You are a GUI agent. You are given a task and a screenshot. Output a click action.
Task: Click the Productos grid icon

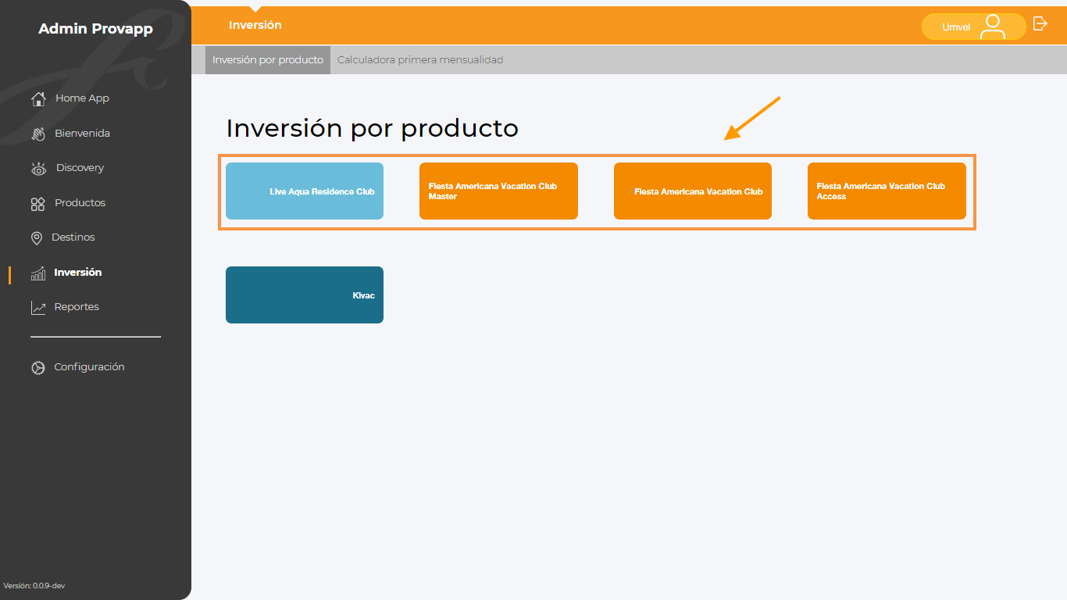pos(38,204)
